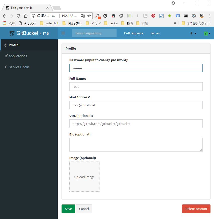Click the eye hexagon extension icon
The image size is (214, 219).
tap(194, 16)
